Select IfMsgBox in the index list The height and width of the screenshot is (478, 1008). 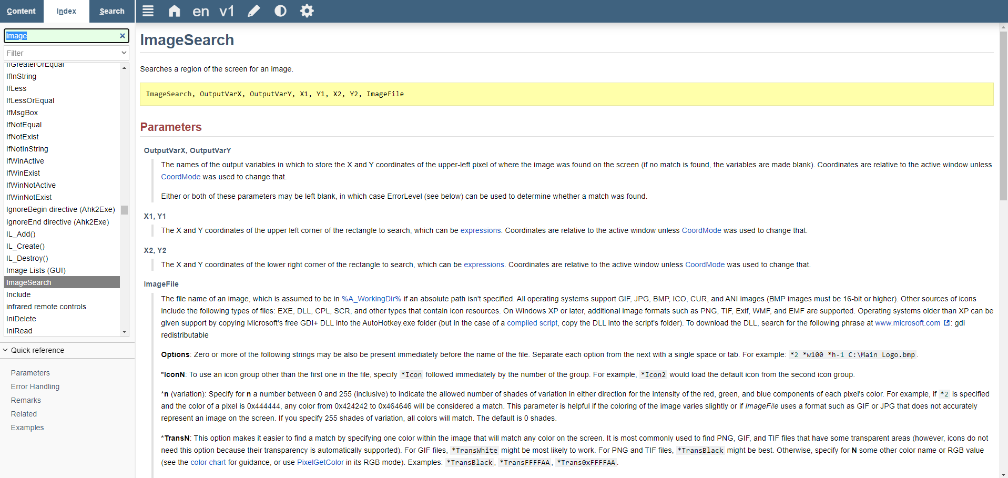[62, 113]
